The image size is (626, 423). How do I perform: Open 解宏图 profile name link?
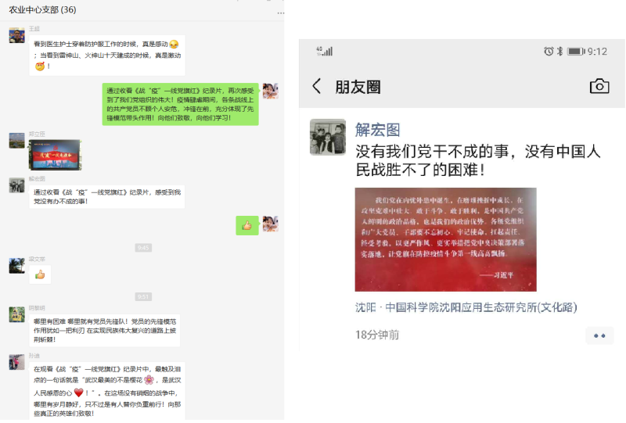[x=378, y=130]
